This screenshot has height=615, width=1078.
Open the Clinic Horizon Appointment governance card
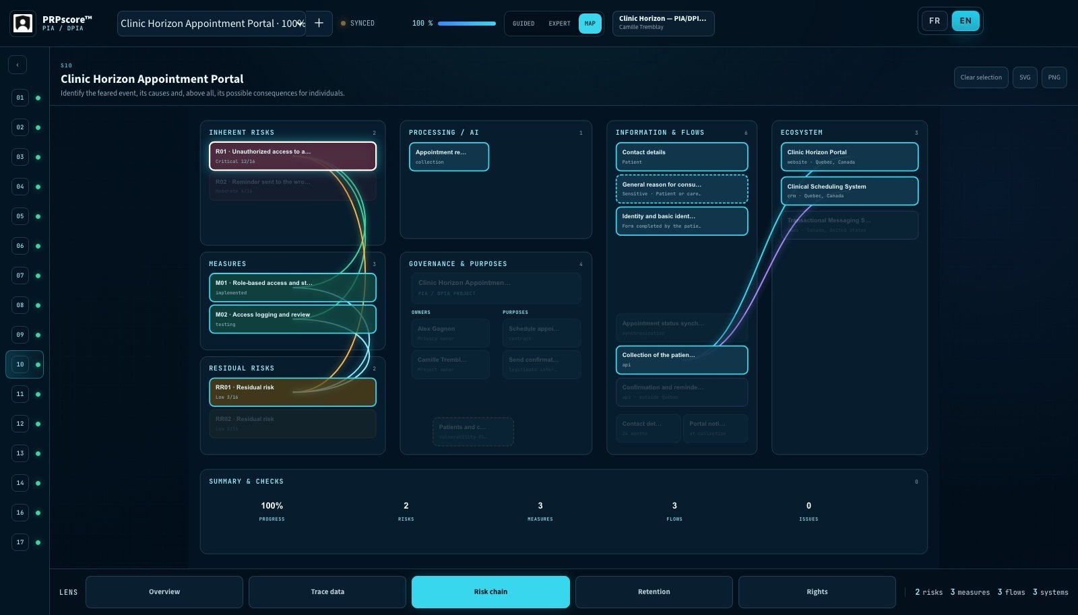(x=496, y=288)
